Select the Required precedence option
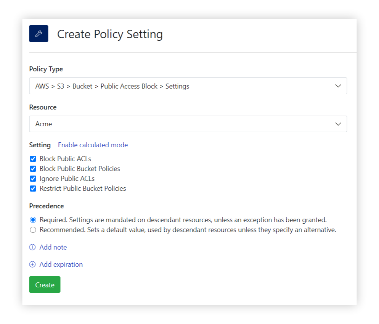 [33, 219]
